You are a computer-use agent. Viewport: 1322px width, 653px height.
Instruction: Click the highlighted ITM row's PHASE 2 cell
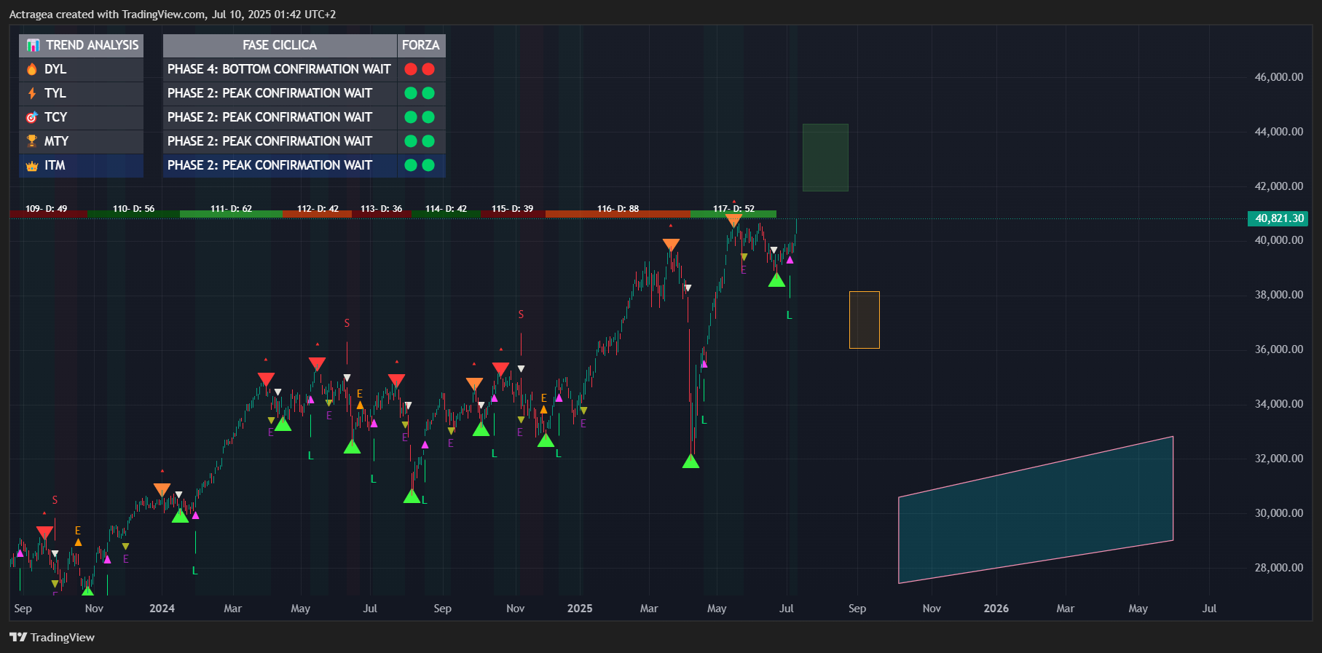point(280,165)
